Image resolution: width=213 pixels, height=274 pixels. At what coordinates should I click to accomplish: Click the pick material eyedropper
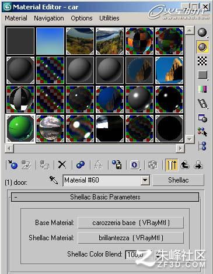(54, 180)
